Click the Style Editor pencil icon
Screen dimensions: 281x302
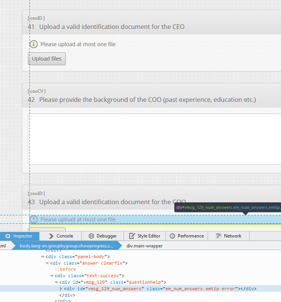pyautogui.click(x=132, y=236)
